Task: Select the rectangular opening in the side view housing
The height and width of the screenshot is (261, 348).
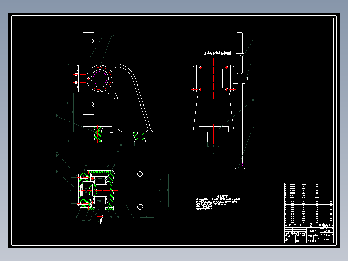Action: coord(213,78)
